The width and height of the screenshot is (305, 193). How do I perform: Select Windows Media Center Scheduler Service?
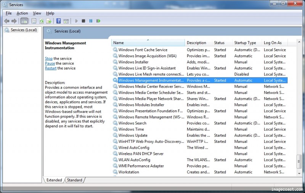(x=199, y=92)
